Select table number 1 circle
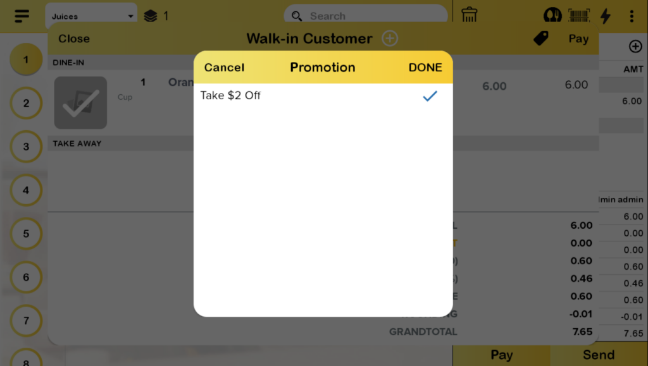Viewport: 648px width, 366px height. pos(26,60)
